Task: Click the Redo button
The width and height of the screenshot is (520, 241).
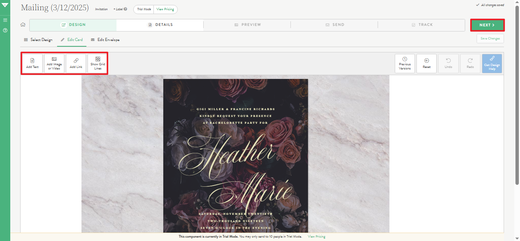Action: click(470, 63)
